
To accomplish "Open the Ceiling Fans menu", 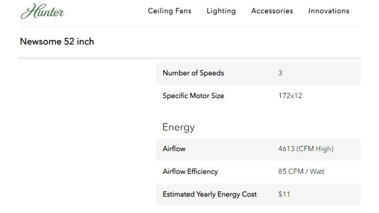I will click(x=170, y=11).
